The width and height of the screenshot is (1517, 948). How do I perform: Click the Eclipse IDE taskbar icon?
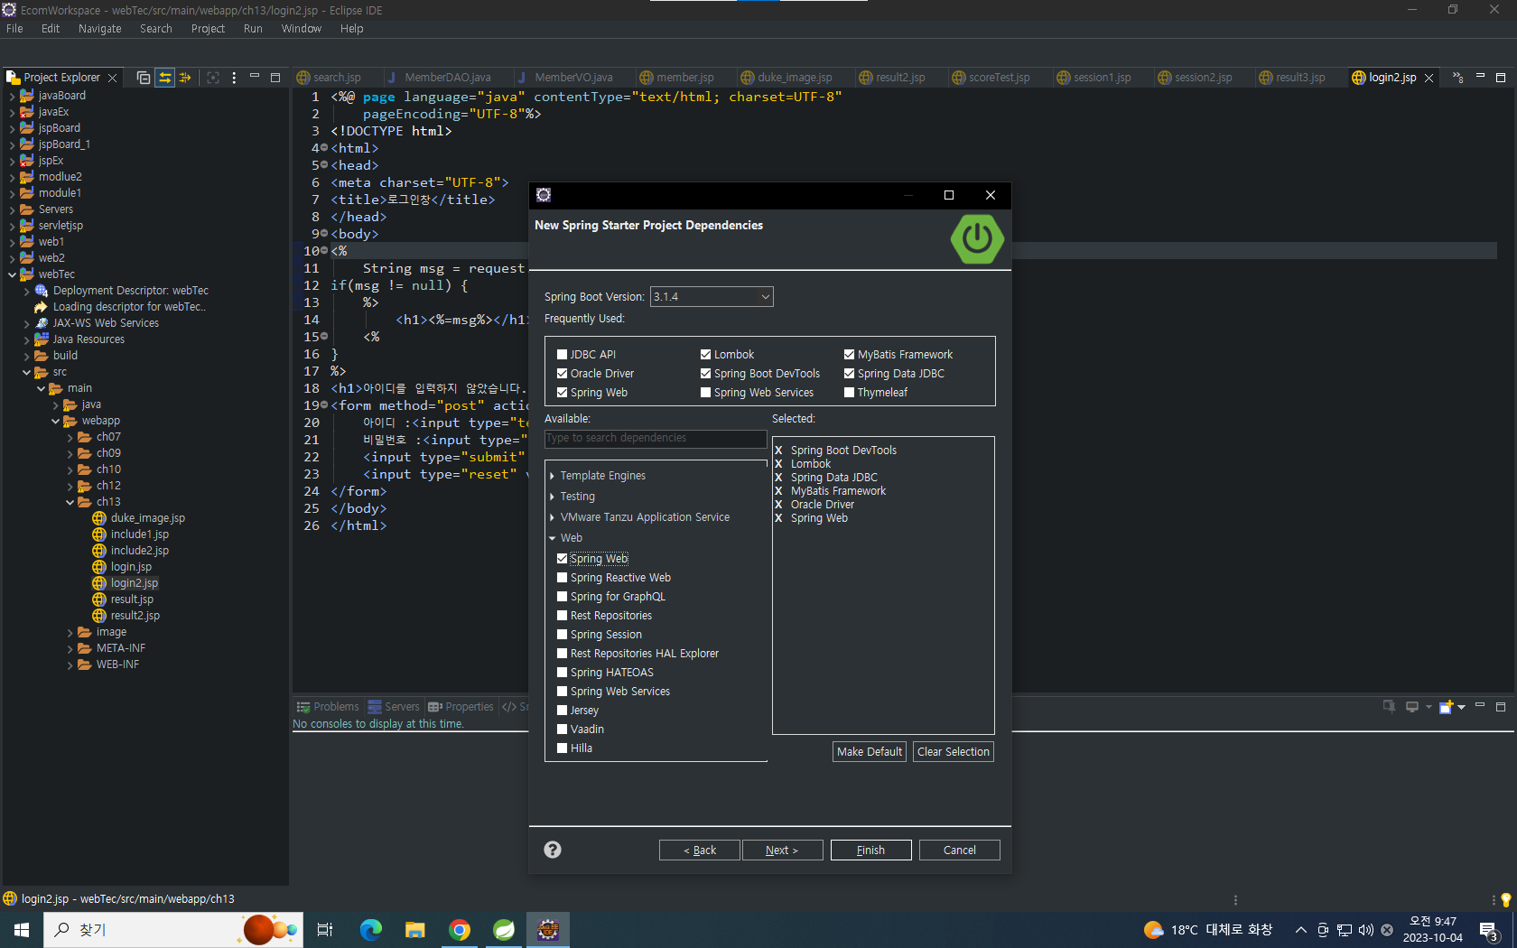(x=548, y=930)
